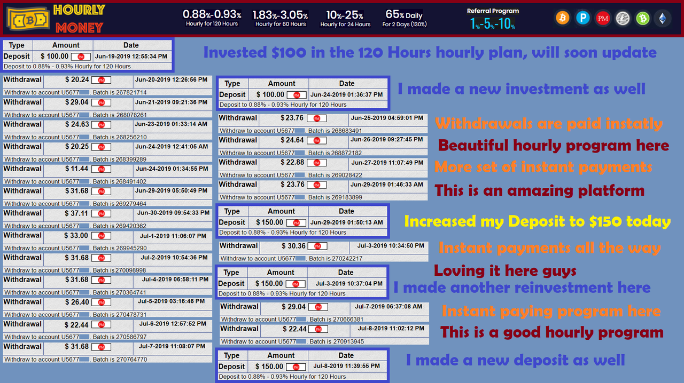This screenshot has width=684, height=383.
Task: Click caption 'I made another reinvestment here'
Action: click(x=522, y=288)
